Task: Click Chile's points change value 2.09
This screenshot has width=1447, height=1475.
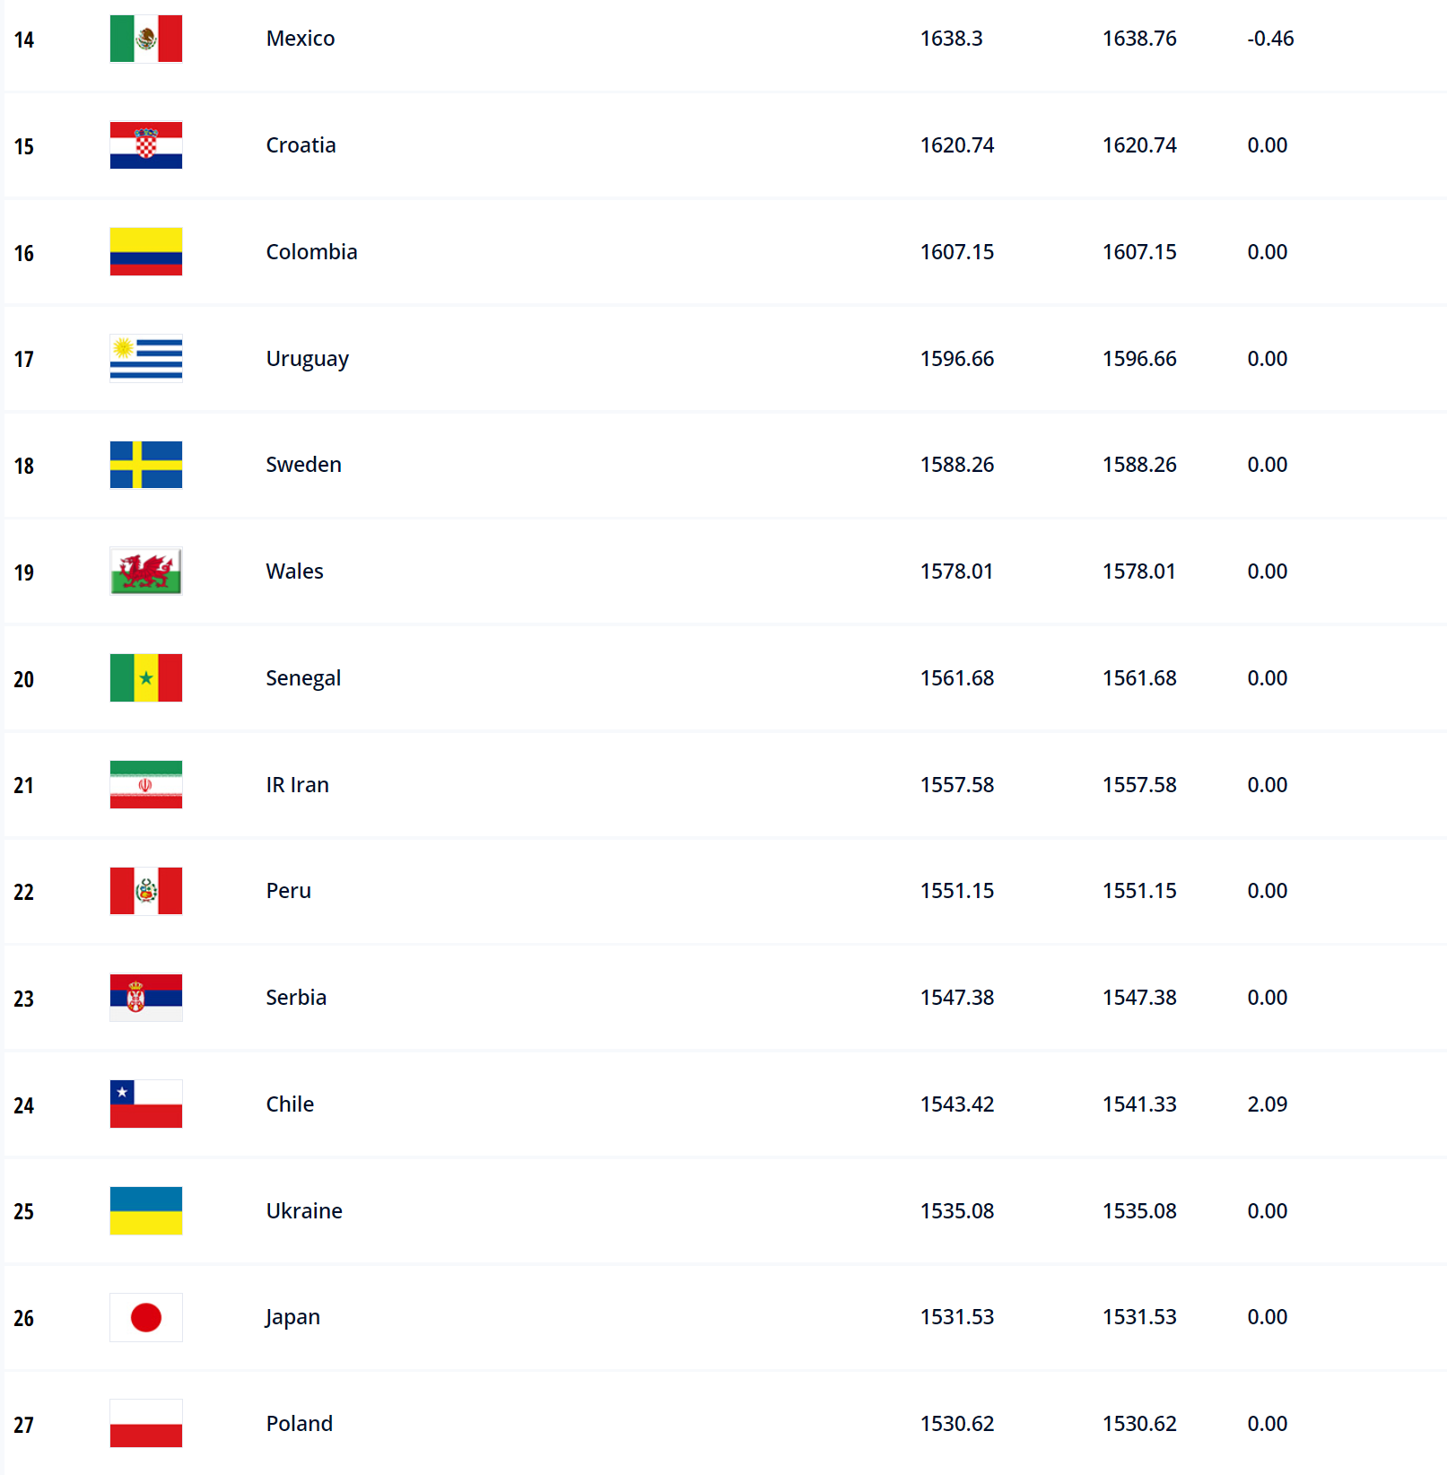Action: coord(1267,1104)
